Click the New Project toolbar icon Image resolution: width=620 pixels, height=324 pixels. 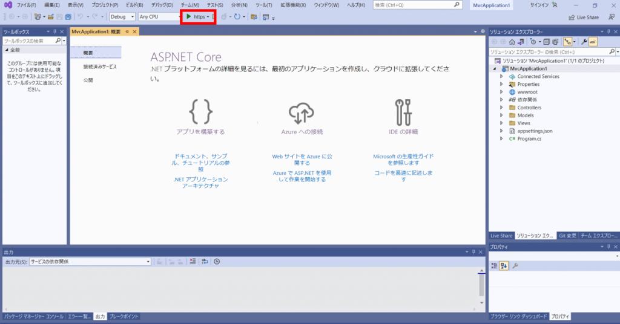[38, 17]
